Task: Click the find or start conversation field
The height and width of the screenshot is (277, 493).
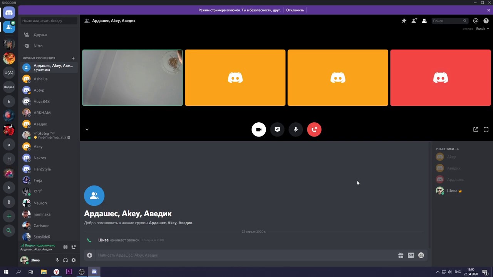Action: (x=49, y=21)
